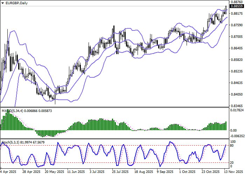
Task: Click the 0.85235 price scale label
Action: 237,71
